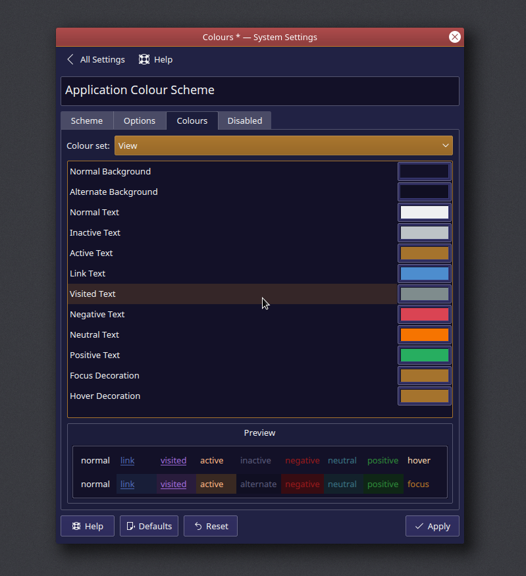Screen dimensions: 526x576
Task: Select the Normal Background row label
Action: pos(110,172)
